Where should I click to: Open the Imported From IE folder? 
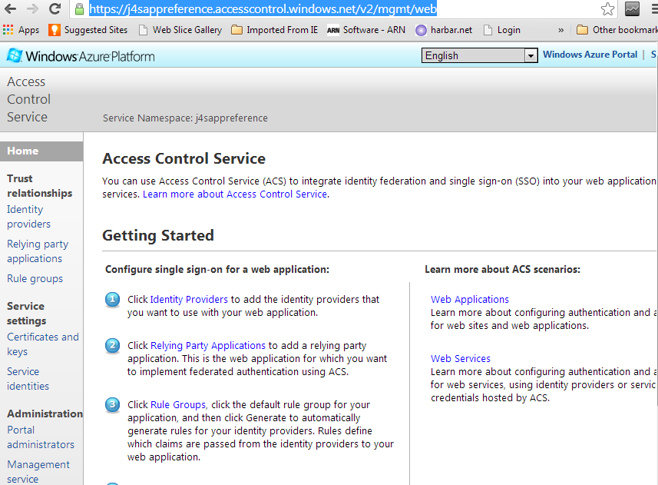tap(274, 30)
